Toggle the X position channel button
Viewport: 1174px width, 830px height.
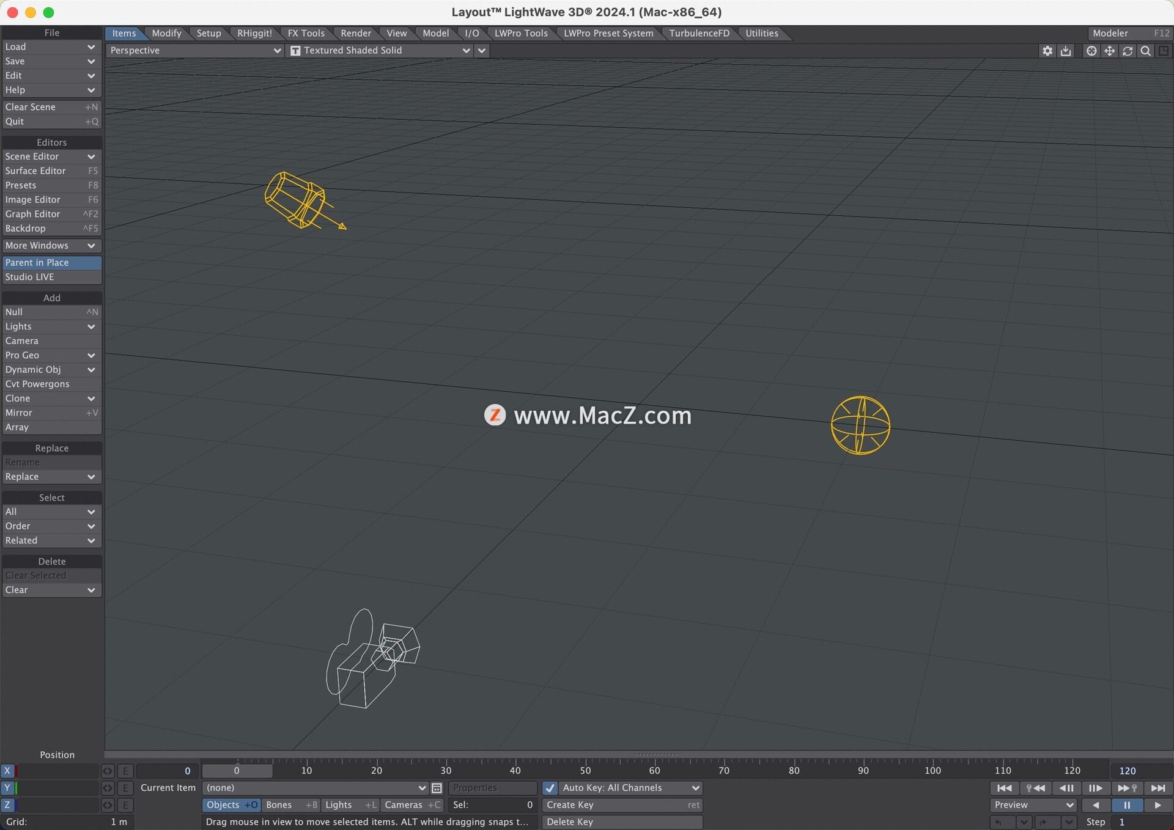tap(7, 771)
